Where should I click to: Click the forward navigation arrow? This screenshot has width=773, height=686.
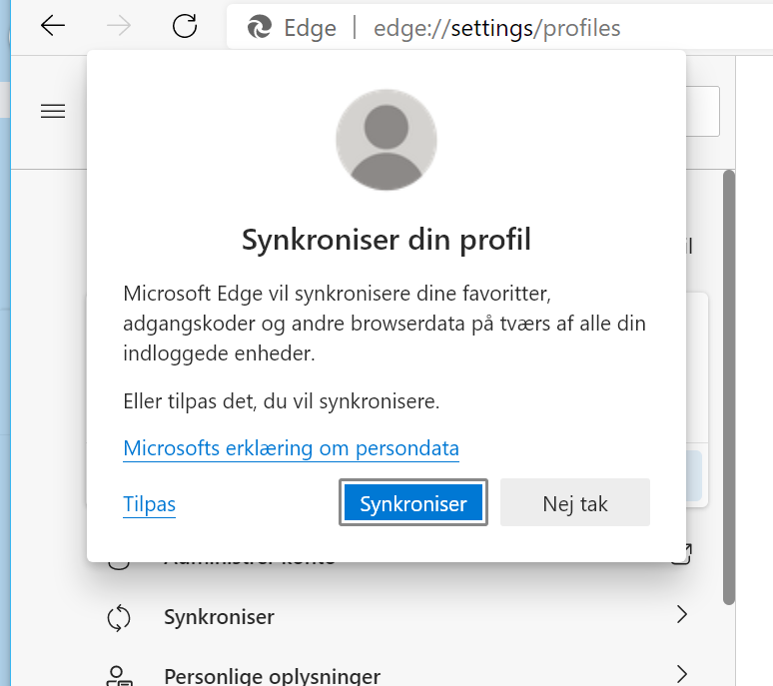(x=119, y=27)
